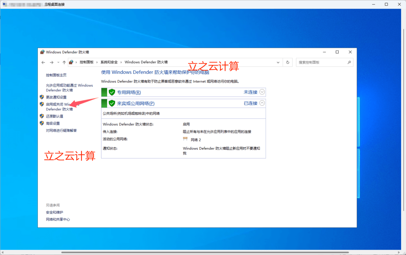Click the 未连接 status text
The image size is (406, 255).
pos(250,92)
